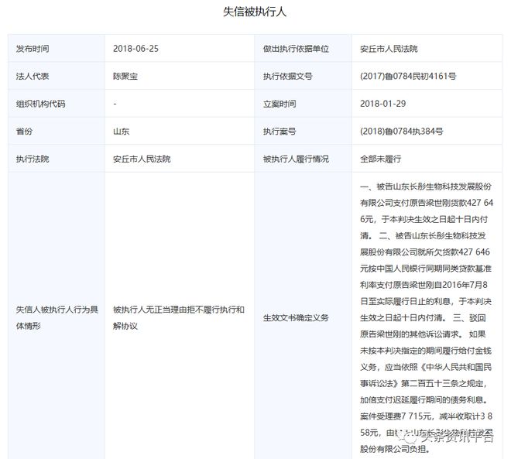The image size is (511, 459).
Task: Select the province value 山东
Action: pos(122,132)
